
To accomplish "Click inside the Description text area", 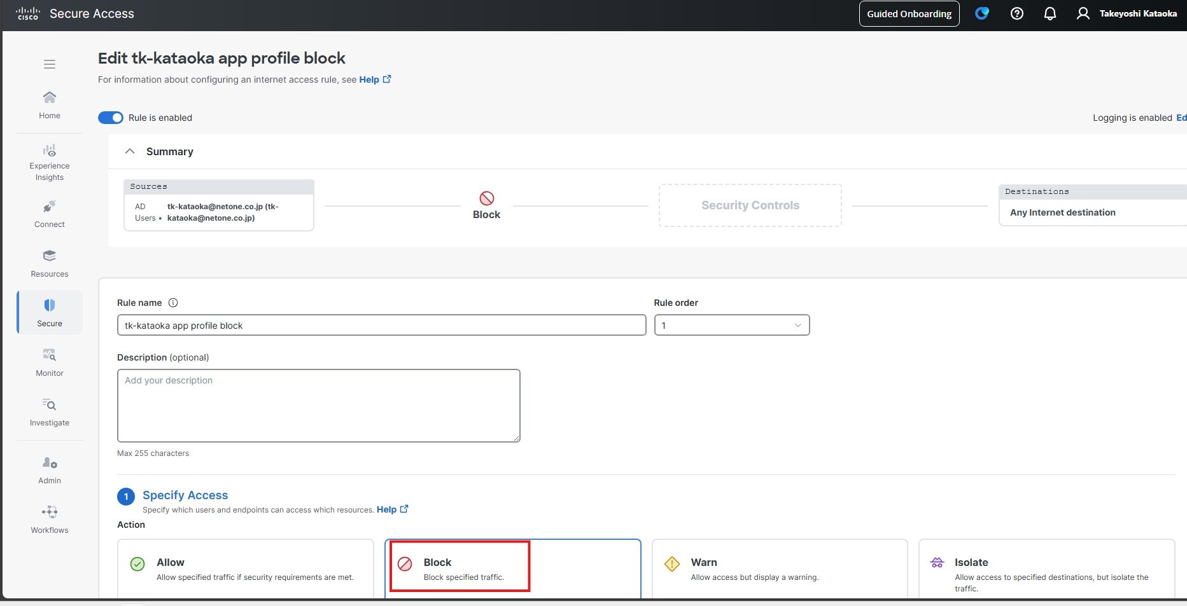I will 318,405.
